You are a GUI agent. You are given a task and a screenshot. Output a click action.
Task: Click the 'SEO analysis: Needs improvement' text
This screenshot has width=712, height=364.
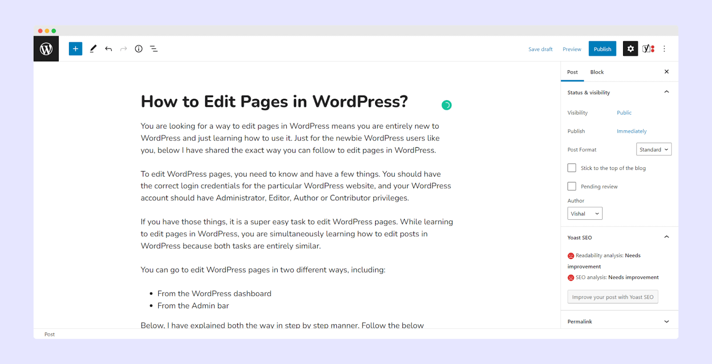click(x=617, y=277)
